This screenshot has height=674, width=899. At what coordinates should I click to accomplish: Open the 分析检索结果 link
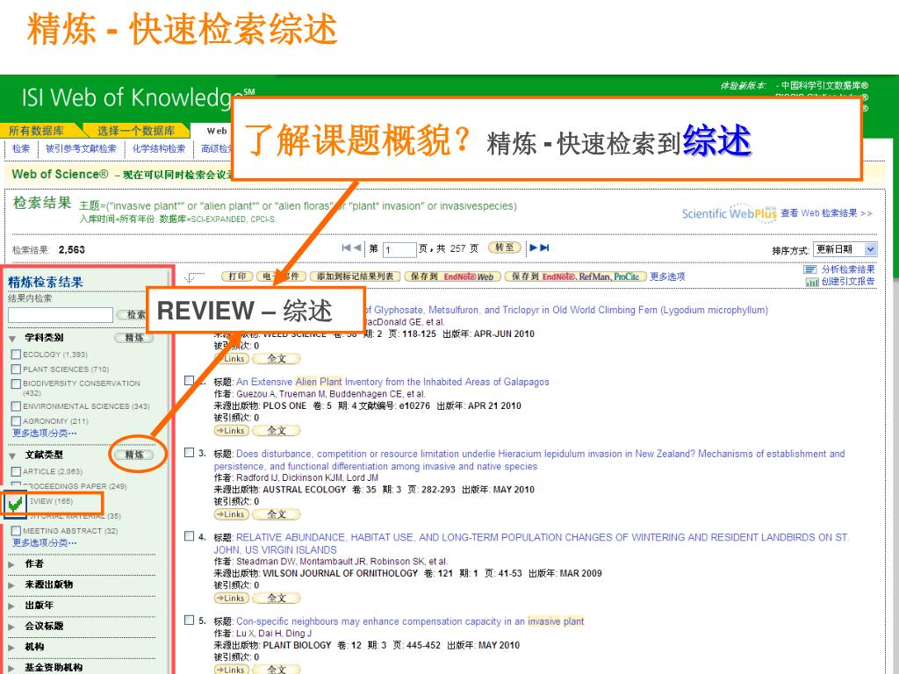(848, 269)
